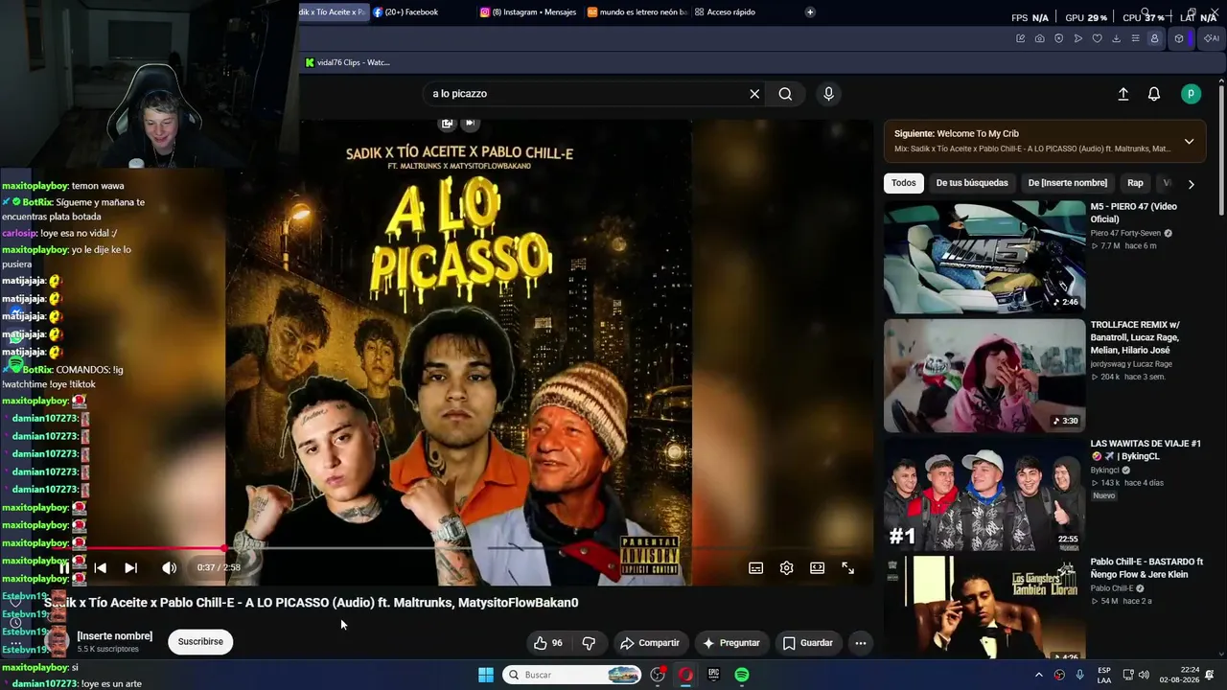The image size is (1227, 690).
Task: Select the De [Inserte nombre] chip
Action: tap(1067, 183)
